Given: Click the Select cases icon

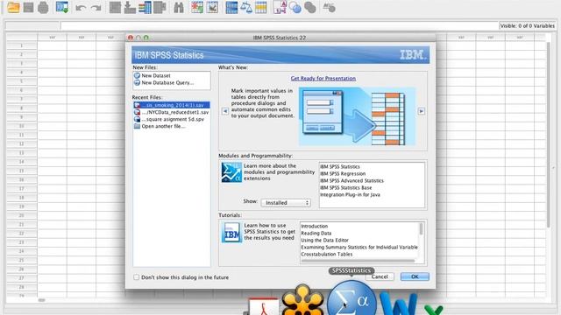Looking at the screenshot, I should 261,8.
